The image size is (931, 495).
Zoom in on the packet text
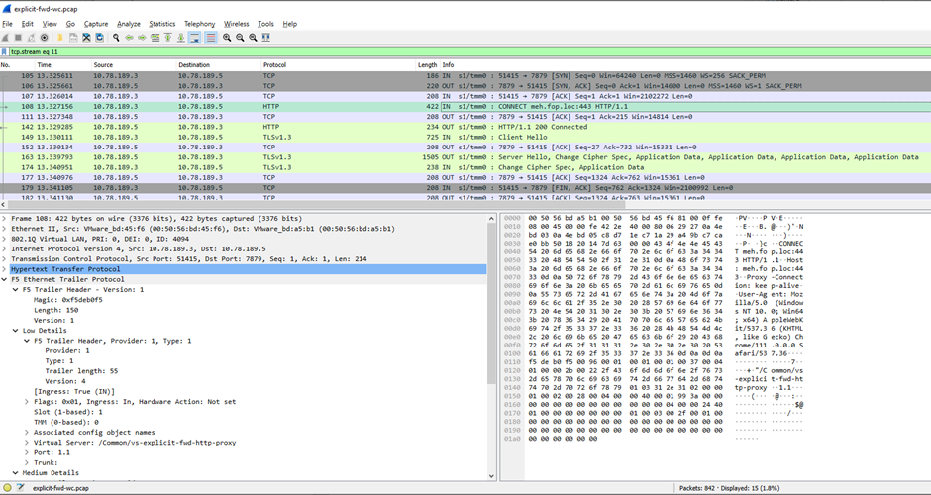coord(227,38)
